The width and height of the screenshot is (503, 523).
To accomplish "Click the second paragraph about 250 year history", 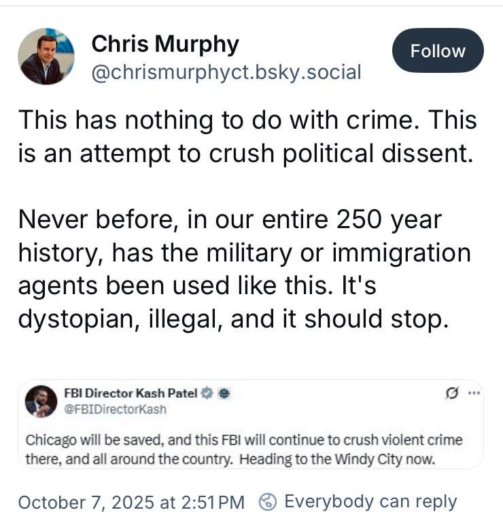I will click(x=243, y=269).
